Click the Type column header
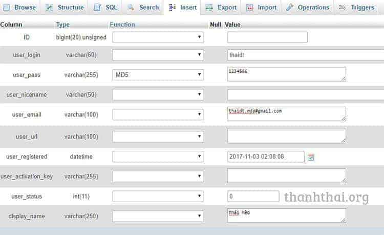This screenshot has height=235, width=384. [62, 25]
